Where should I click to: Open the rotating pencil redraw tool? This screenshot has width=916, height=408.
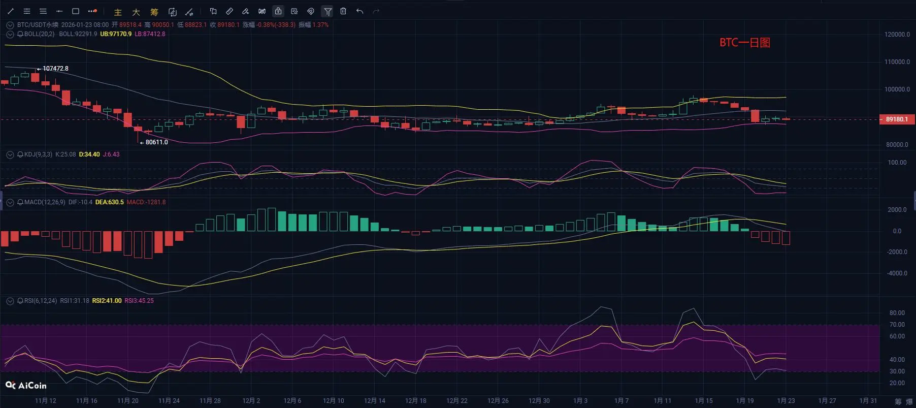pyautogui.click(x=173, y=12)
